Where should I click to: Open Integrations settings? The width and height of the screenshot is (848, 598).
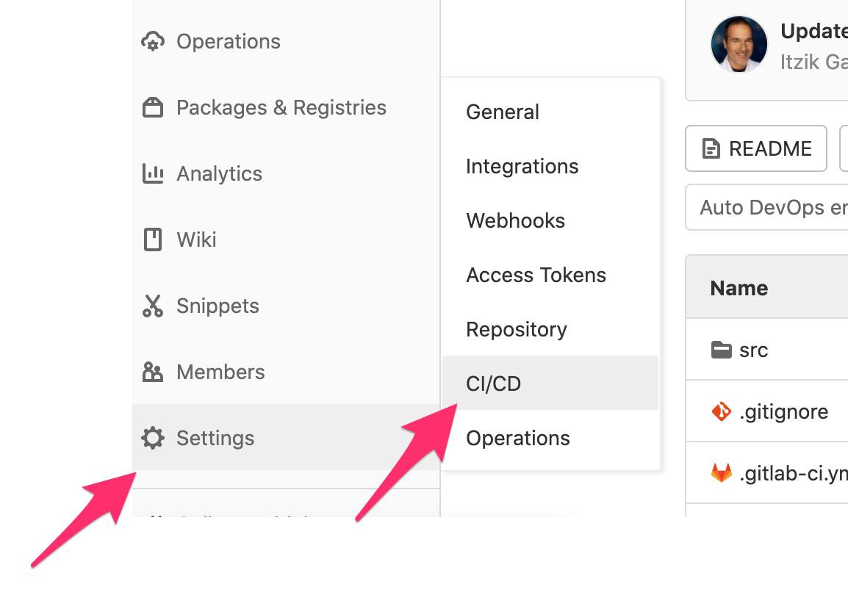tap(522, 166)
